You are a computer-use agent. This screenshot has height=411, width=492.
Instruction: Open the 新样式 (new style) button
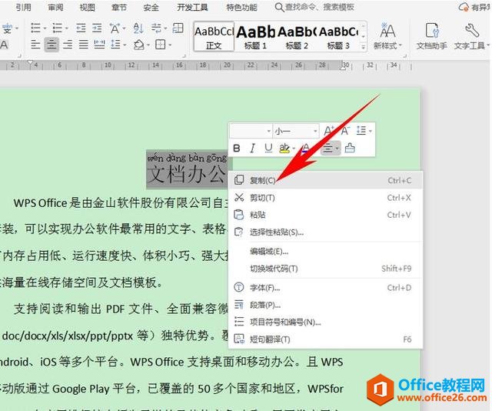coord(387,36)
